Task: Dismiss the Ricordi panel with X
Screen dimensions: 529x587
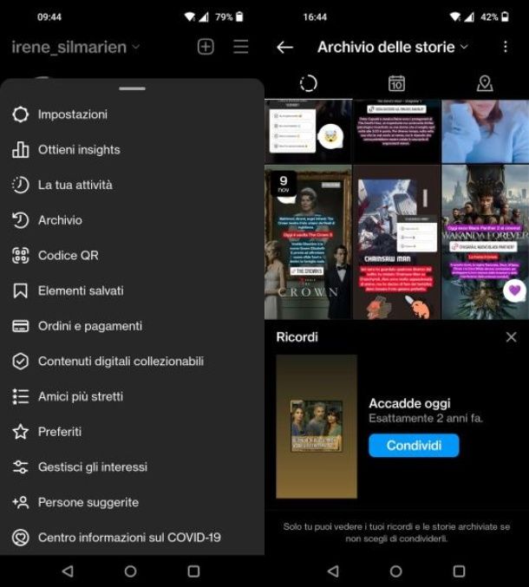Action: pyautogui.click(x=511, y=337)
